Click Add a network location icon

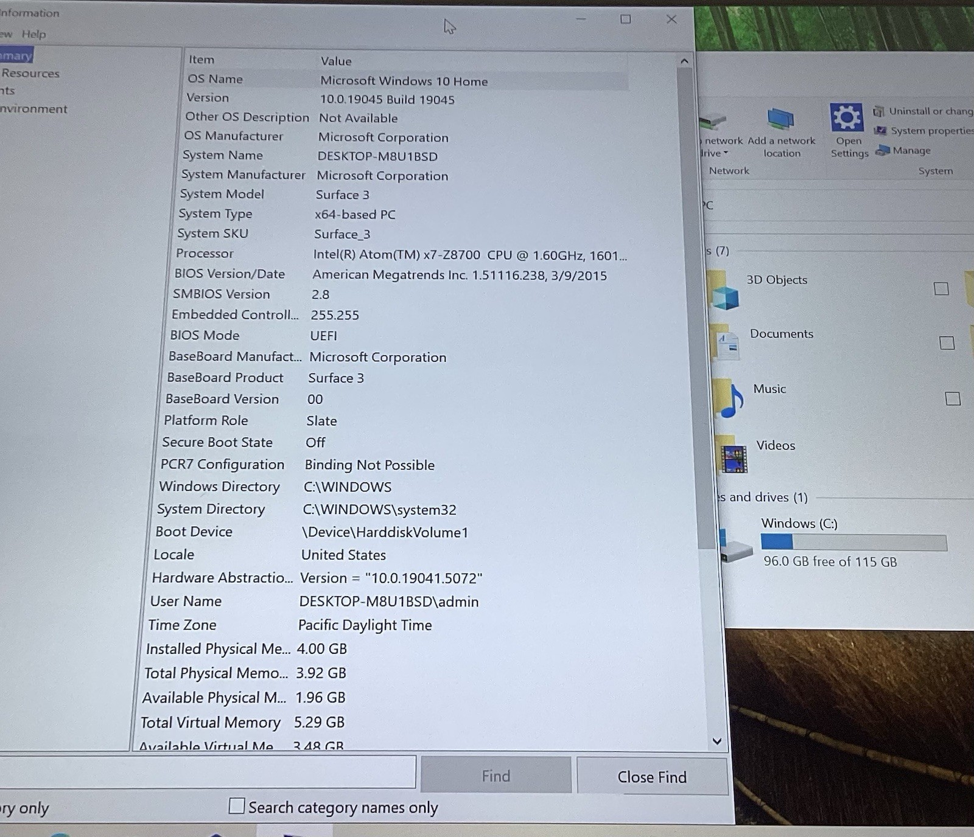pos(780,119)
